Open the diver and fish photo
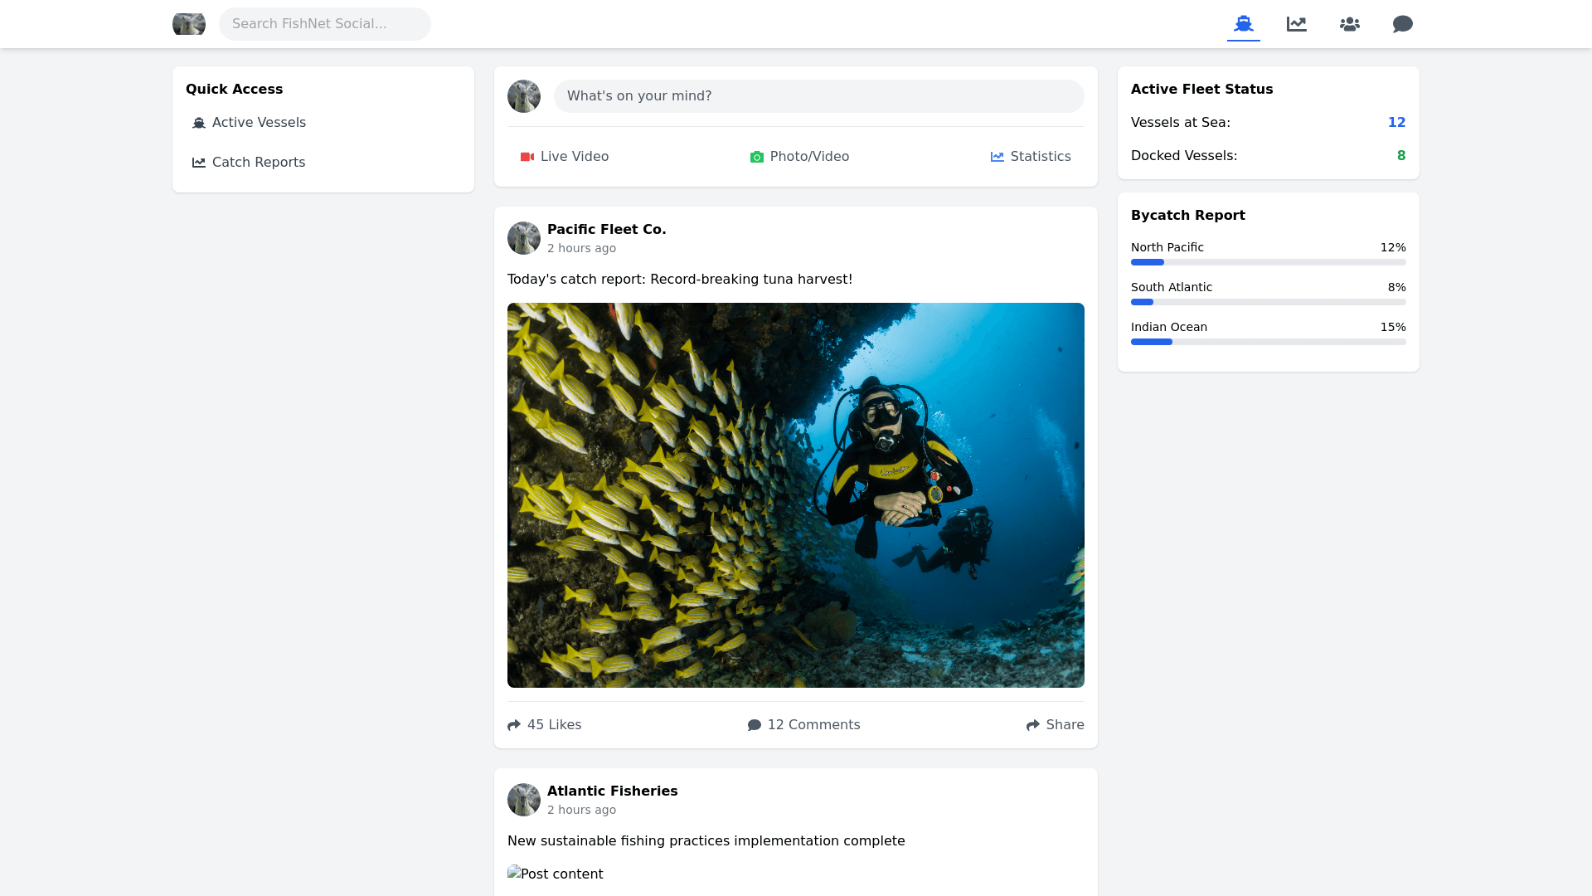 (795, 495)
